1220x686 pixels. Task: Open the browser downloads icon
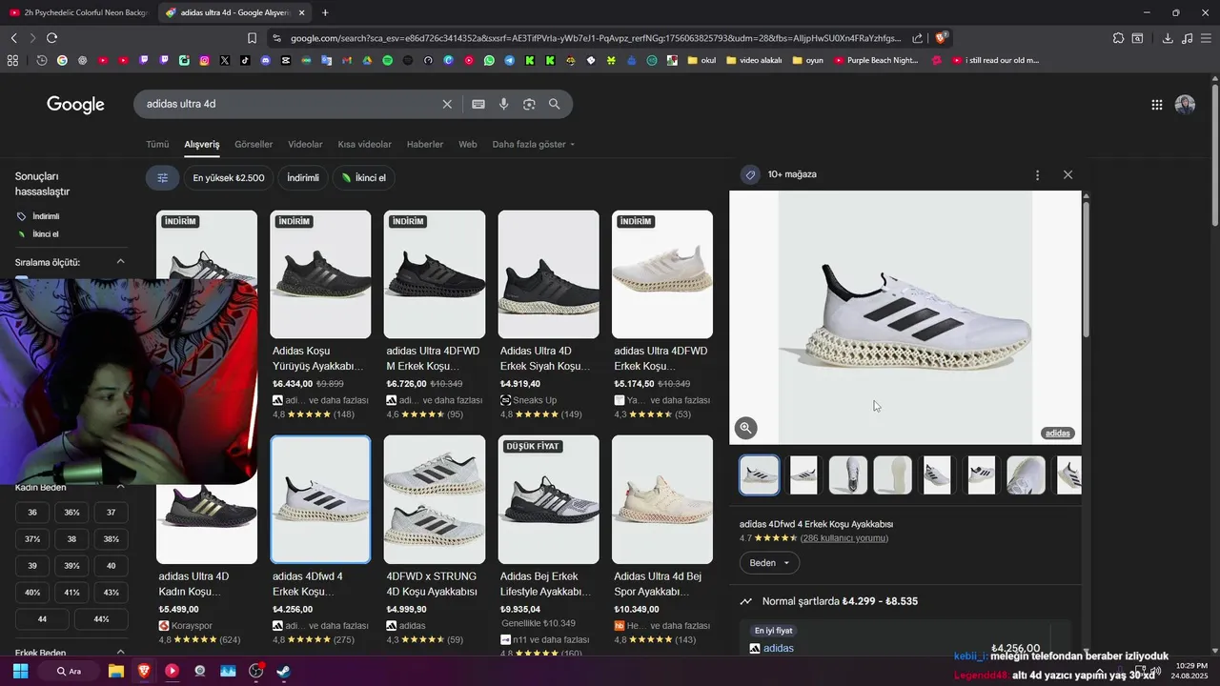(1168, 38)
